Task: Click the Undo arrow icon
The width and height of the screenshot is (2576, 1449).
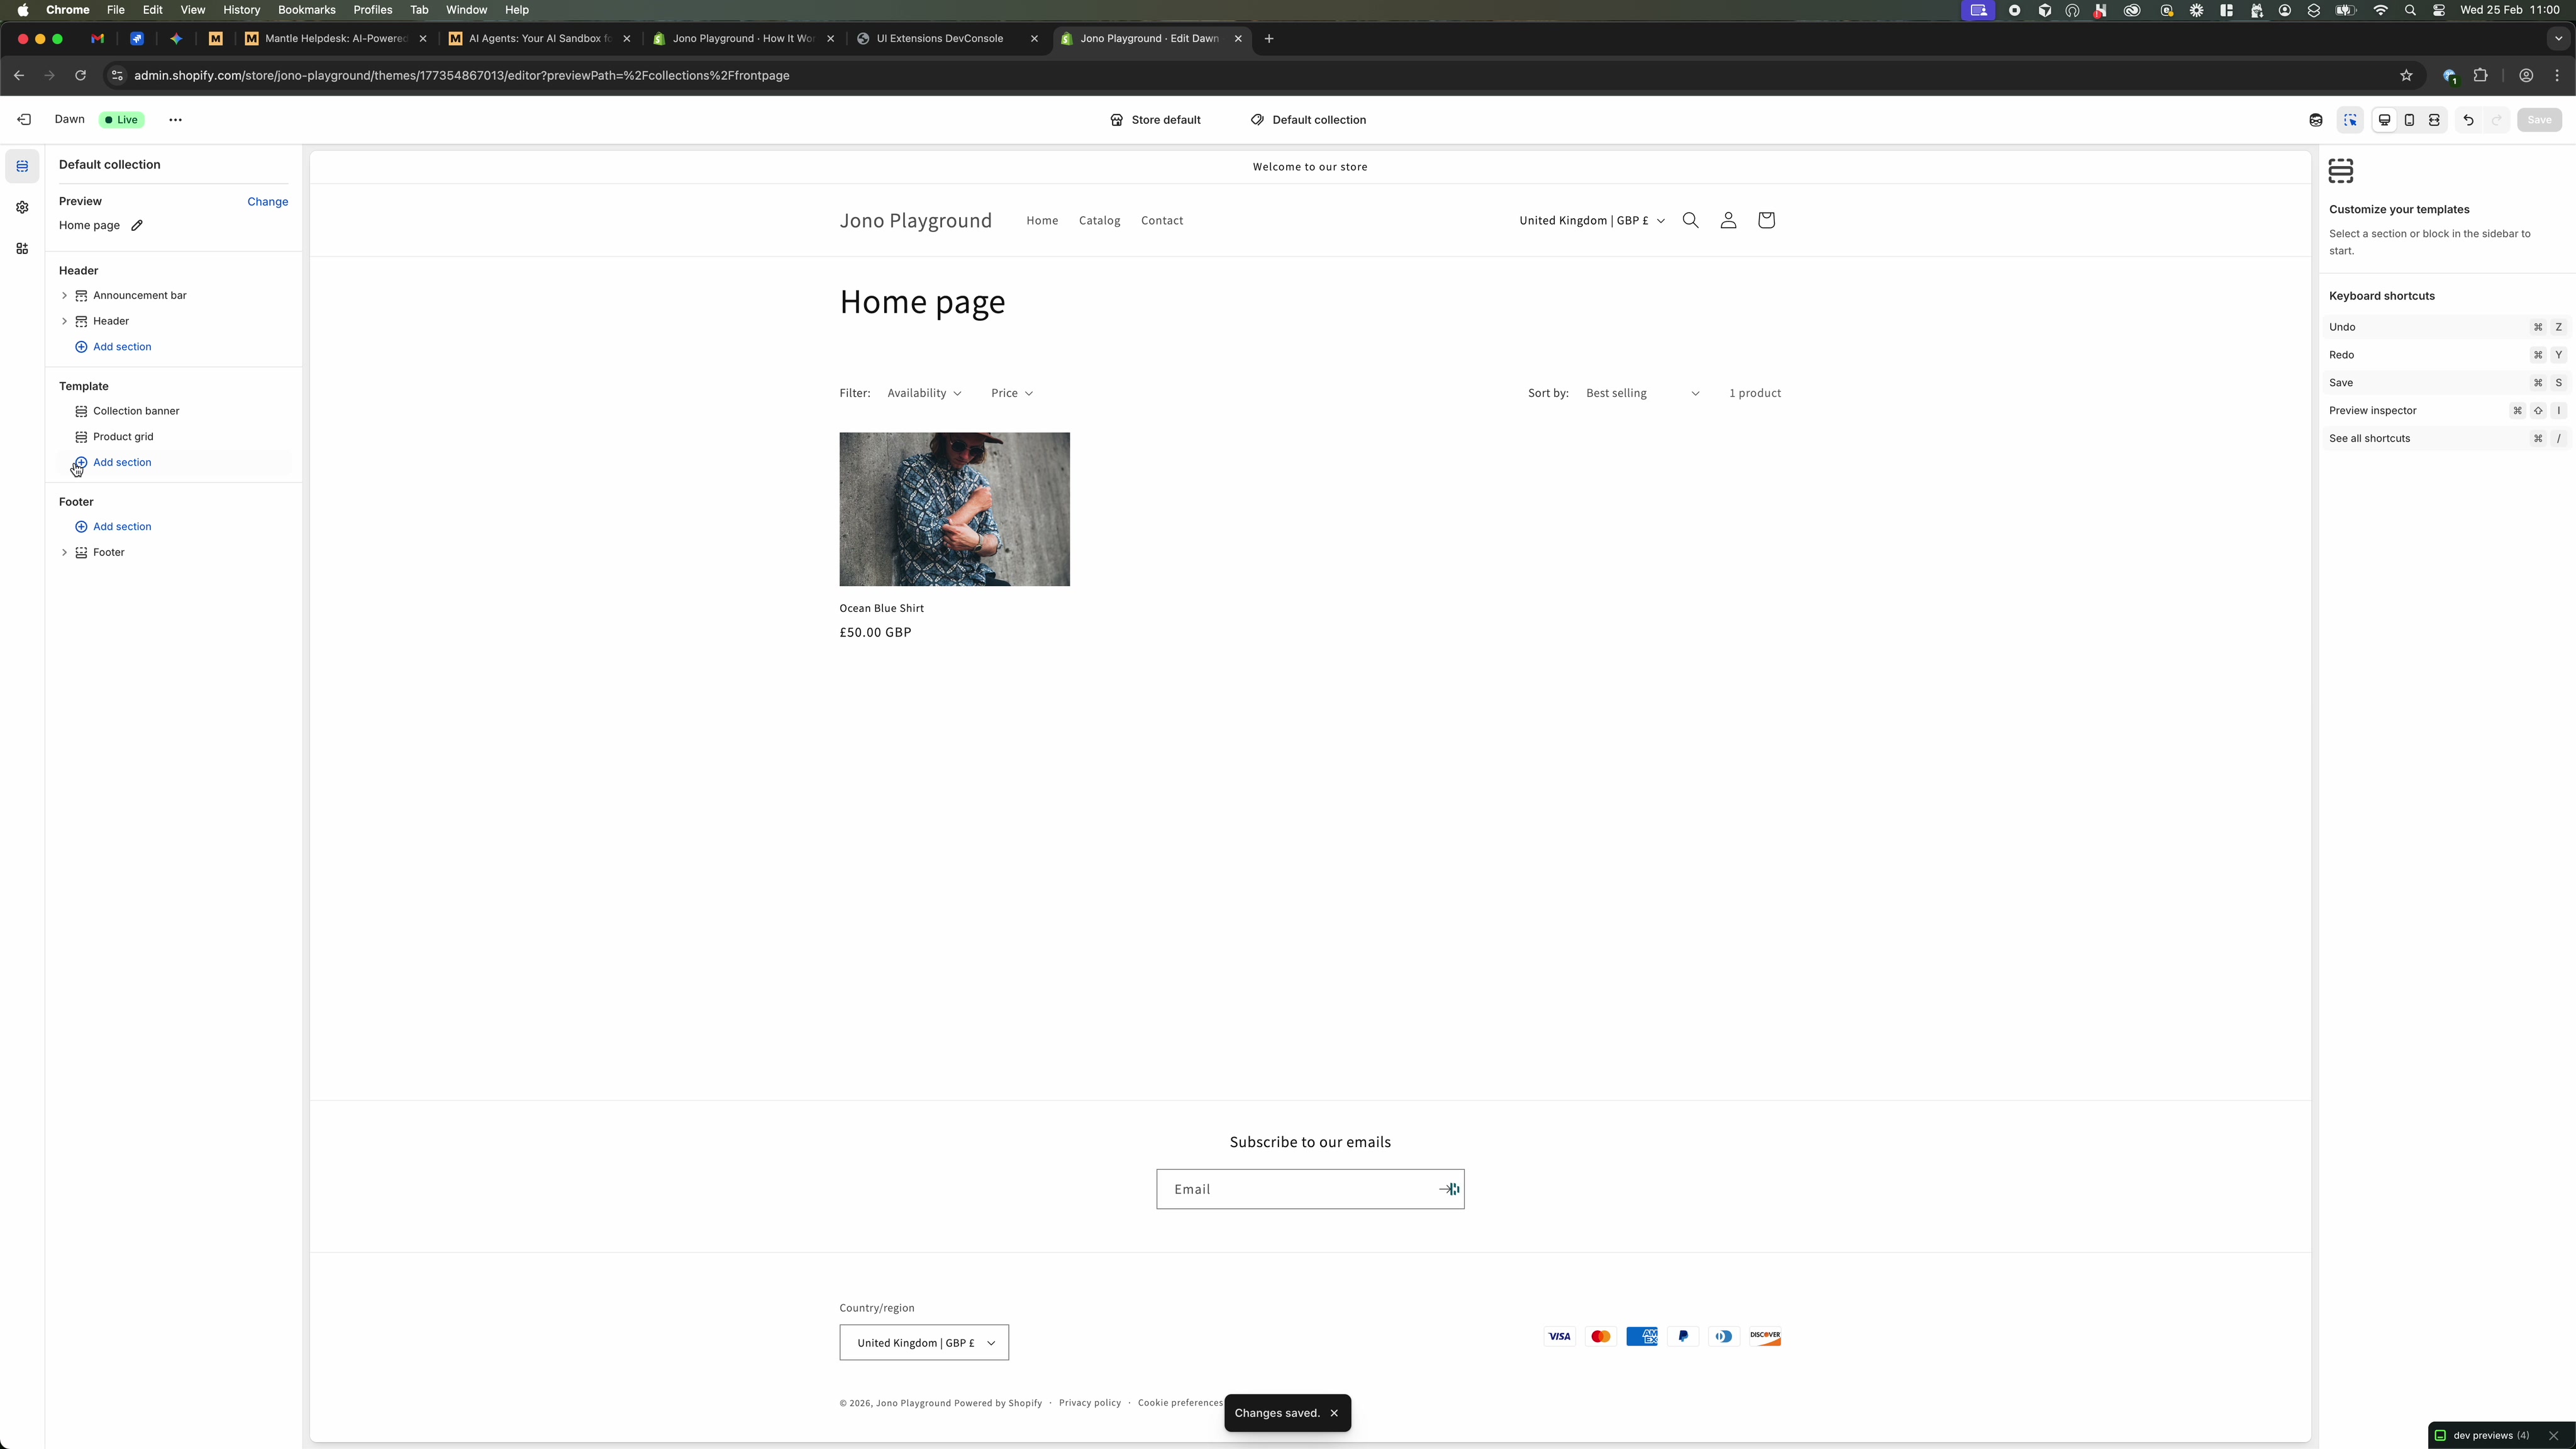Action: click(x=2469, y=120)
